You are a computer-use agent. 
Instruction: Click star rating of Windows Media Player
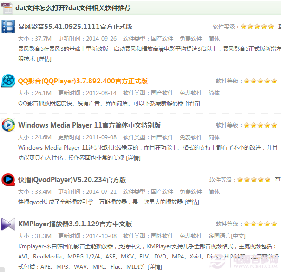point(261,125)
